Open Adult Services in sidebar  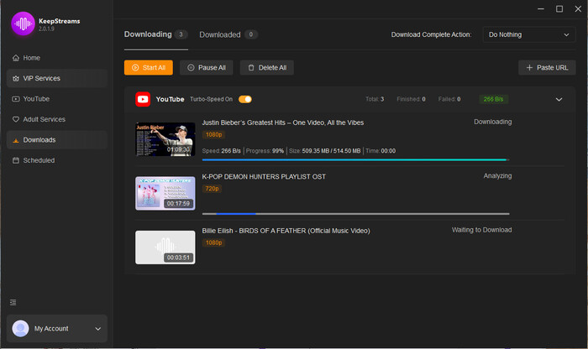[x=57, y=119]
